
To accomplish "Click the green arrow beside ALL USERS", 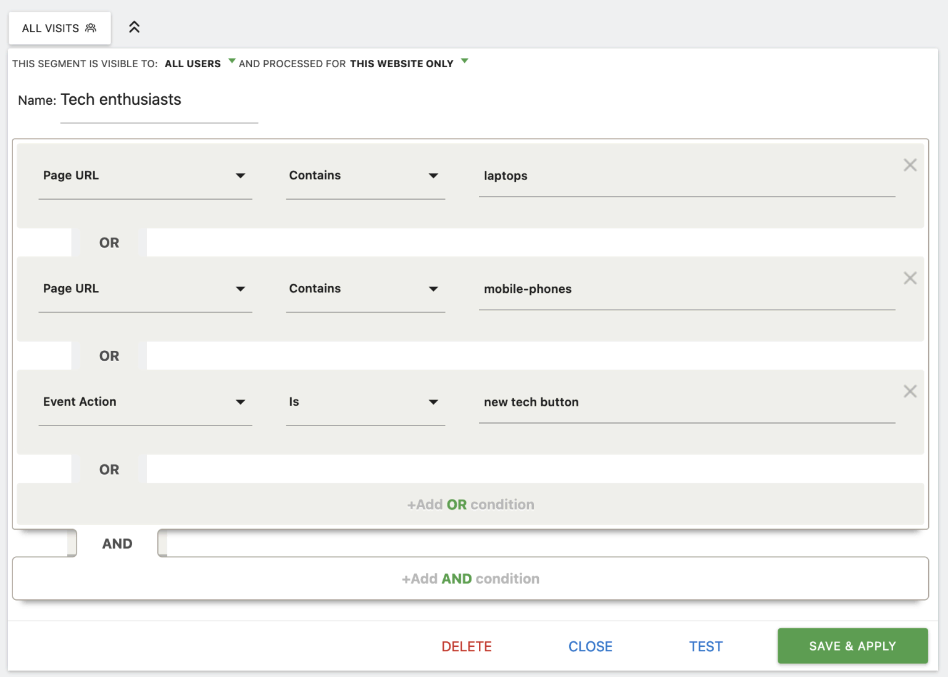I will point(231,60).
